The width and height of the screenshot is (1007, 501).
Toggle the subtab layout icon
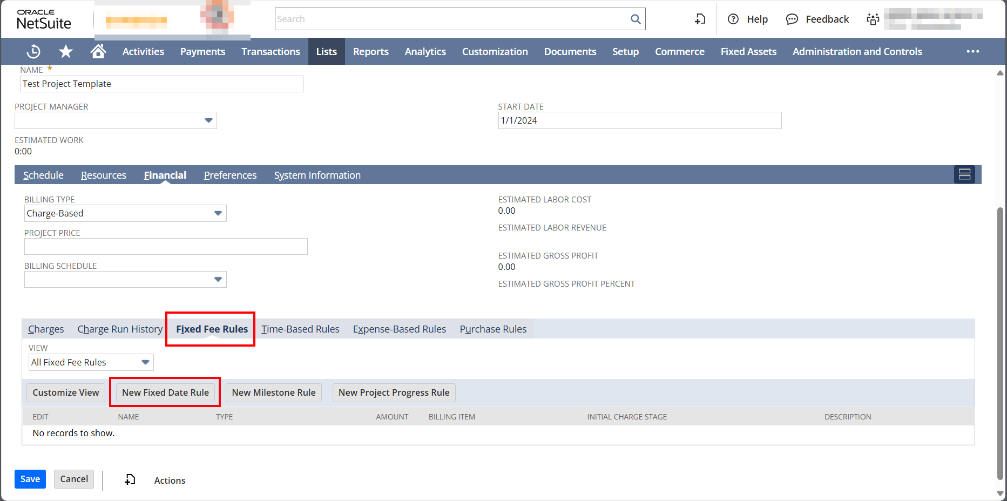pyautogui.click(x=964, y=174)
